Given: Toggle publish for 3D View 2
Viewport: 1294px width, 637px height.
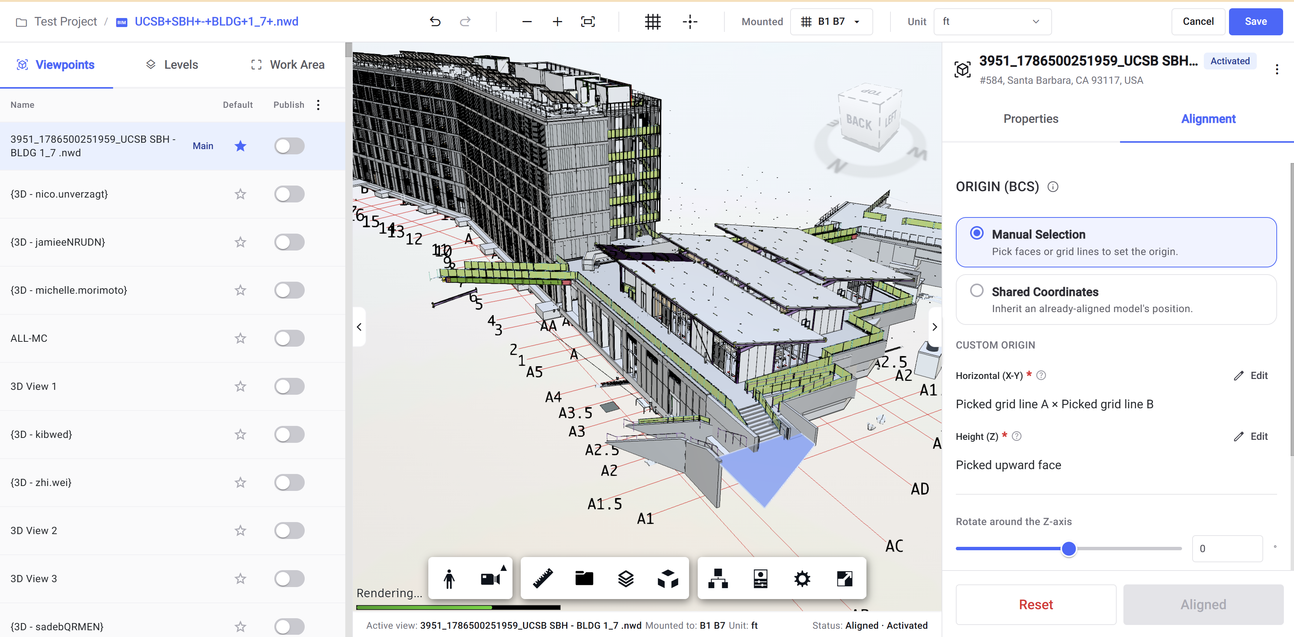Looking at the screenshot, I should [289, 531].
